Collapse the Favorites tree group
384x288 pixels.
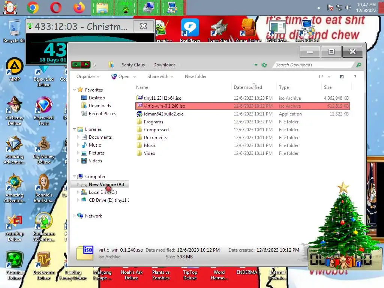click(75, 90)
